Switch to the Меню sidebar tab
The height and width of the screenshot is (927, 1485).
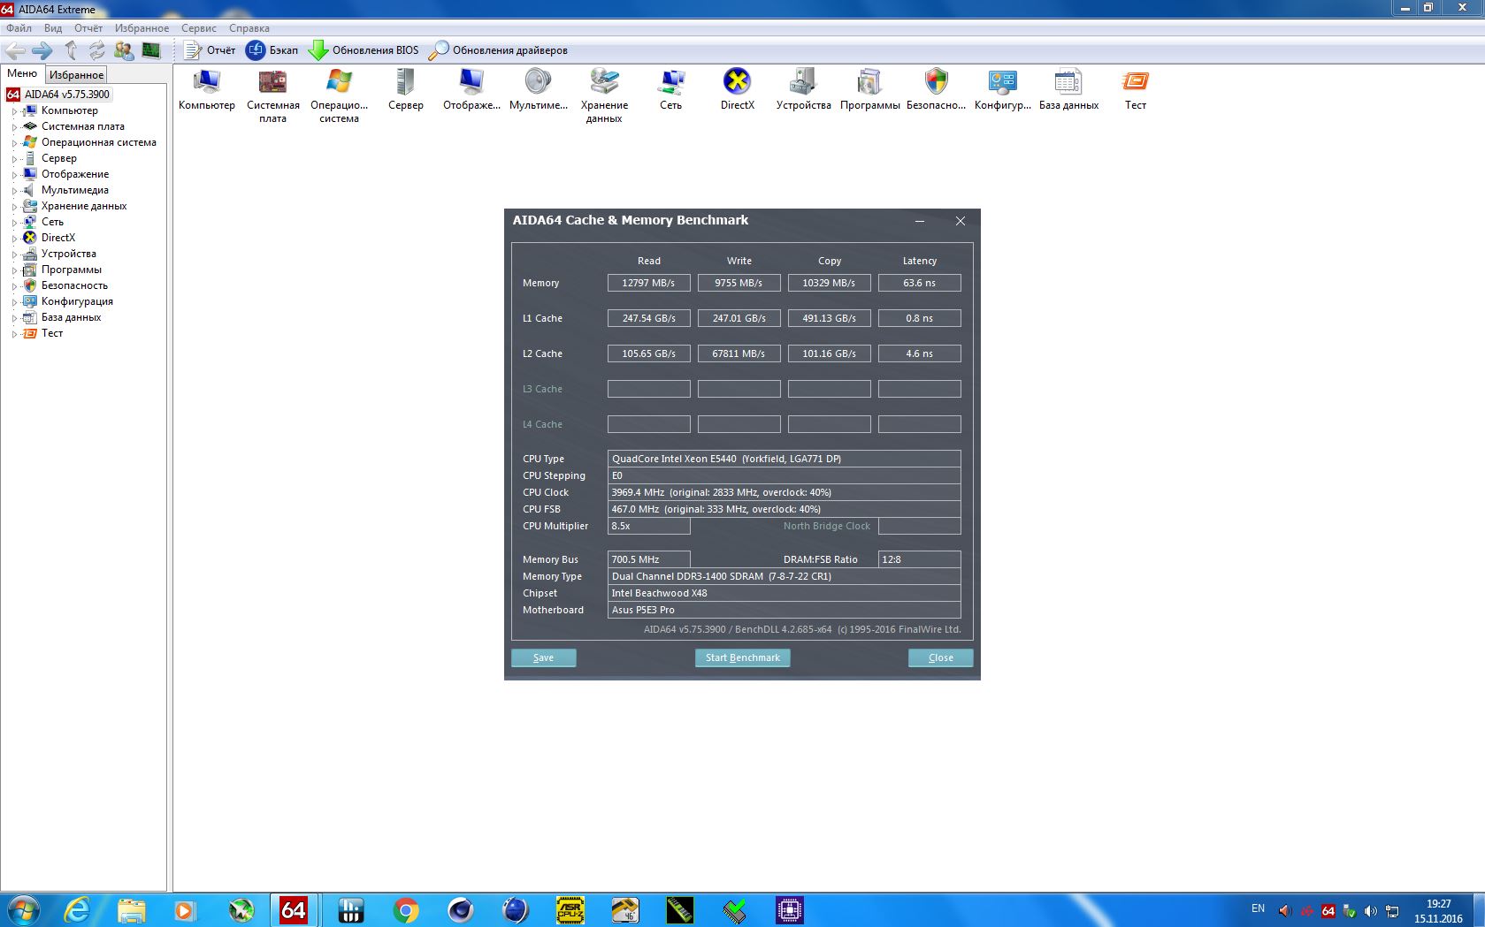(22, 73)
